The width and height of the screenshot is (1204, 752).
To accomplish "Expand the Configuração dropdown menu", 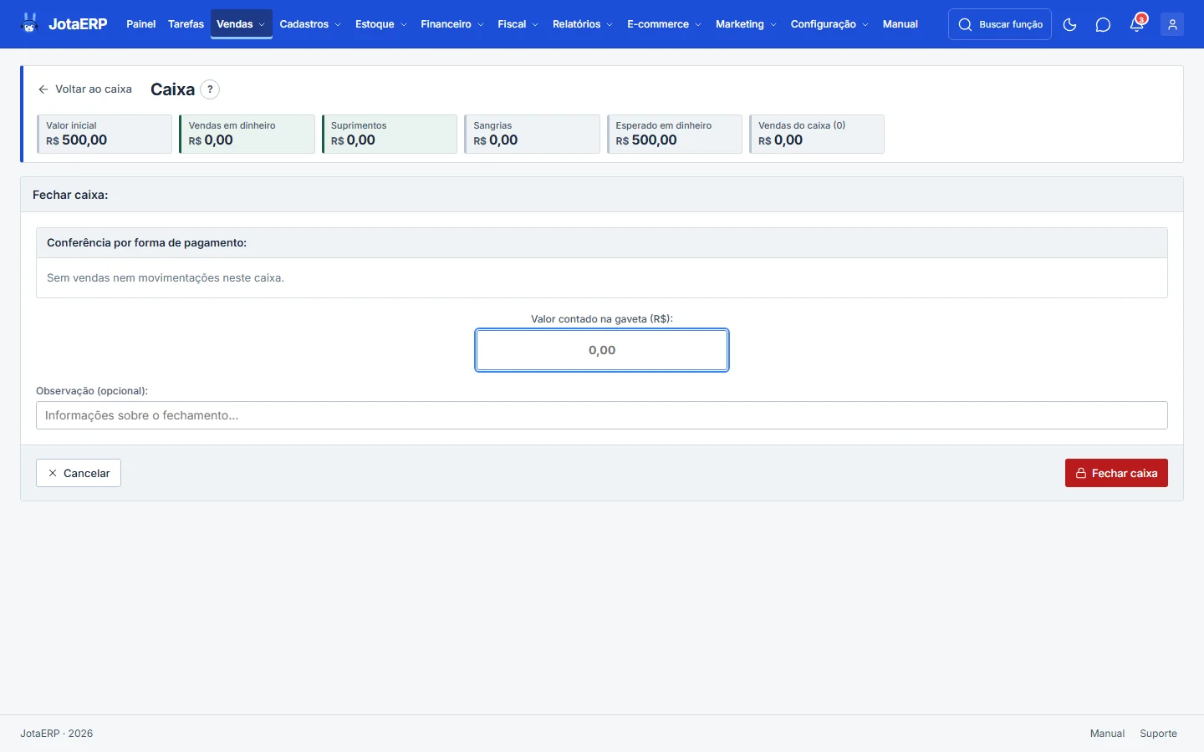I will pos(829,24).
